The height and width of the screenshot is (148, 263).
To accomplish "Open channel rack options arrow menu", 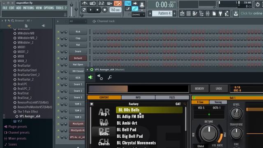I will click(x=58, y=21).
